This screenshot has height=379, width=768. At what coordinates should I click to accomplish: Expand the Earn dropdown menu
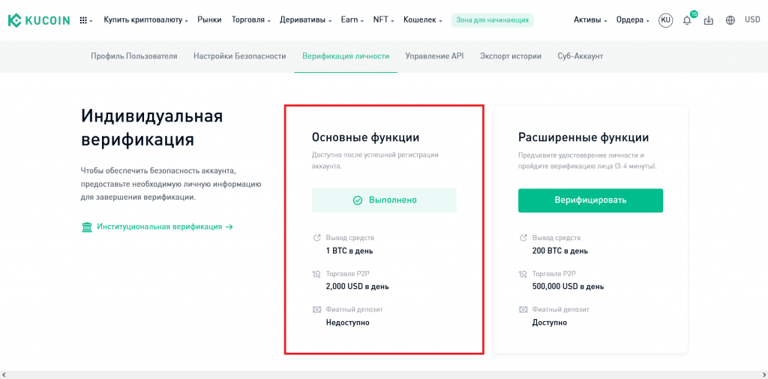tap(352, 20)
